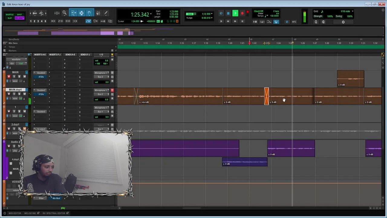Click the horizontal zoom toggle icon
Image resolution: width=387 pixels, height=218 pixels.
[57, 13]
